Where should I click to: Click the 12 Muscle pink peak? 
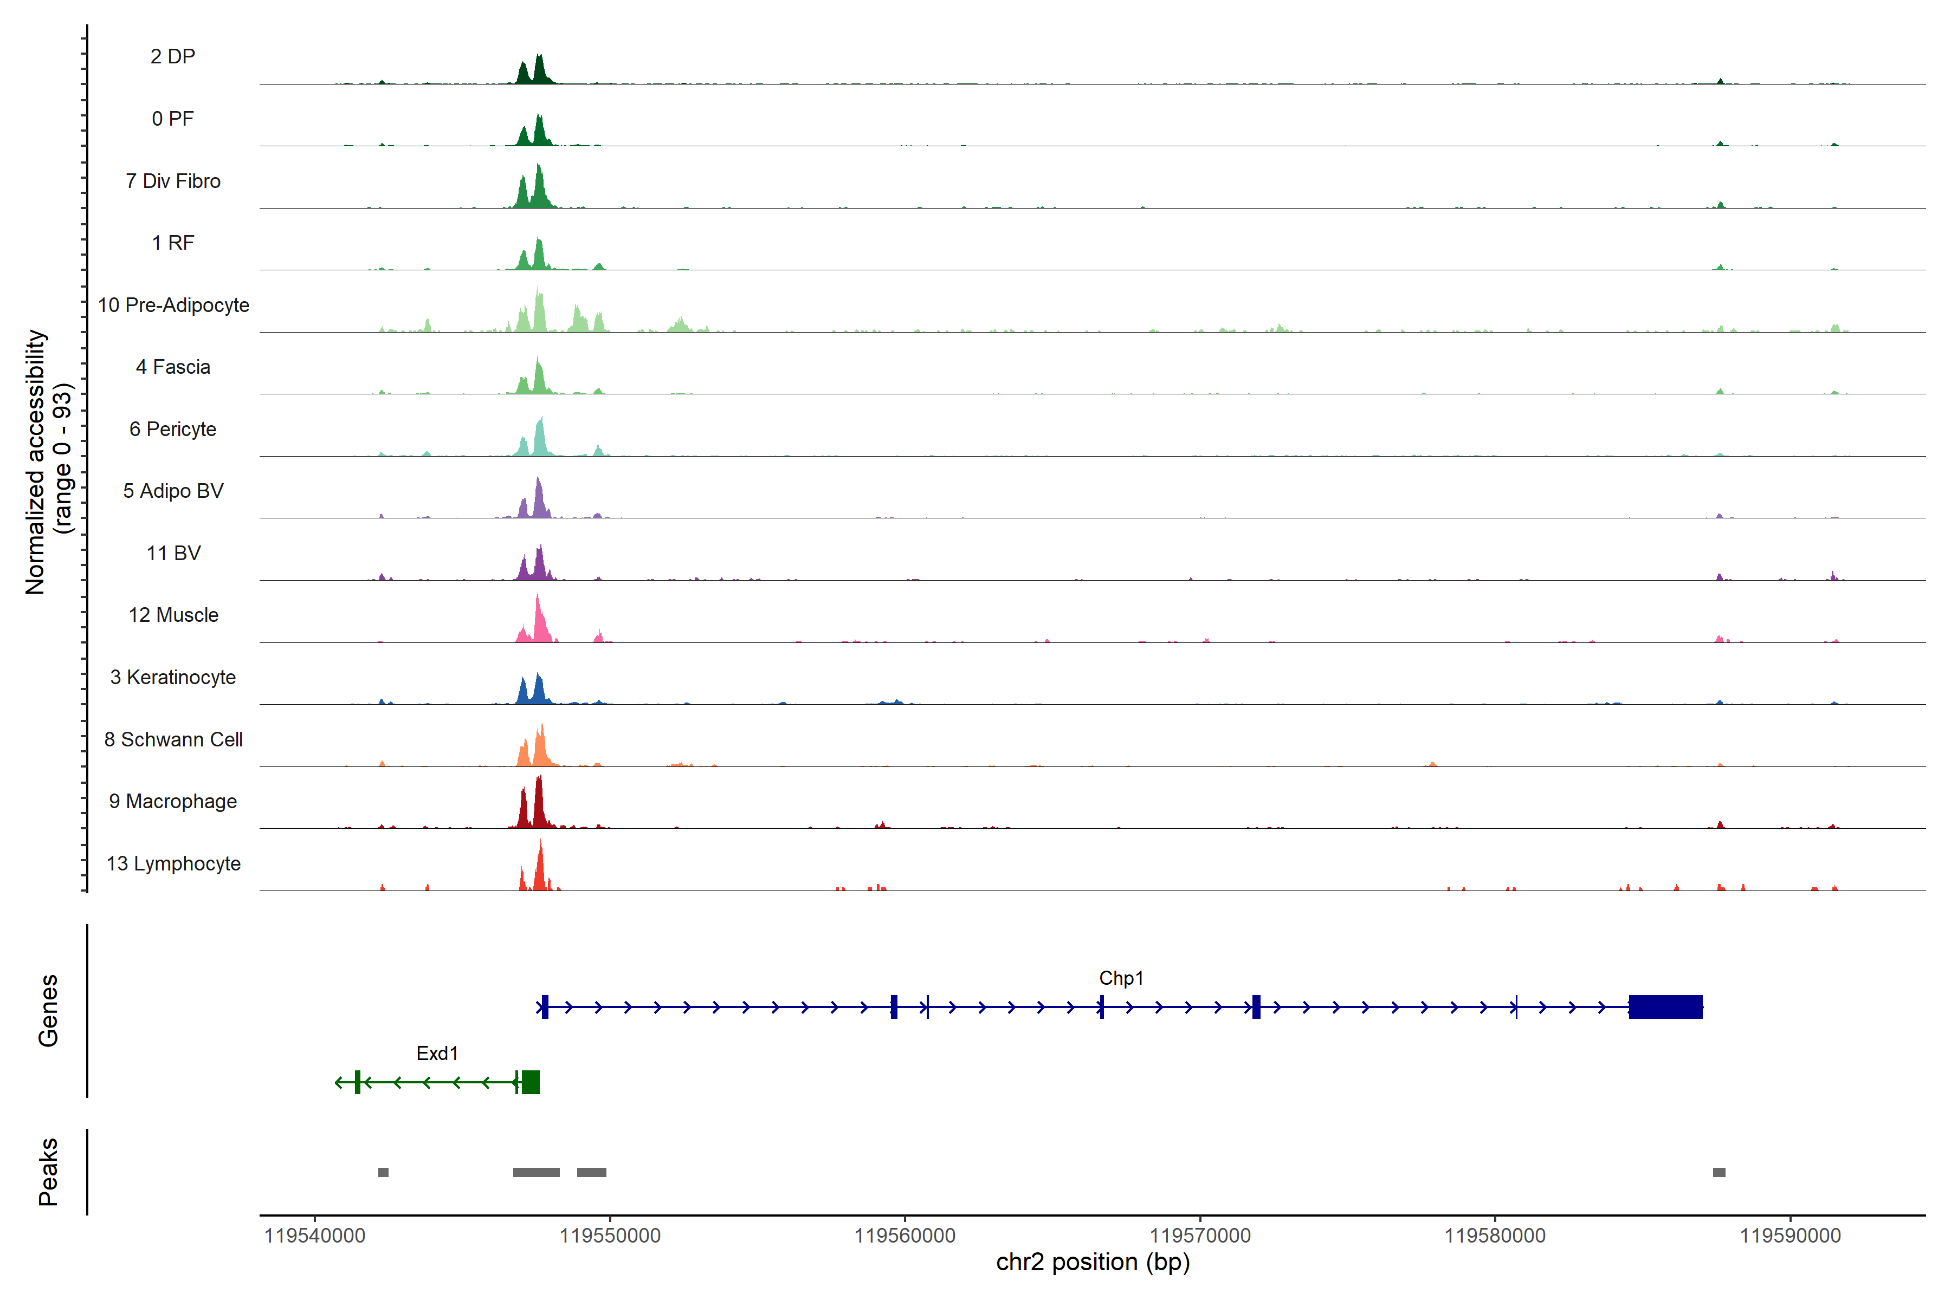coord(539,623)
